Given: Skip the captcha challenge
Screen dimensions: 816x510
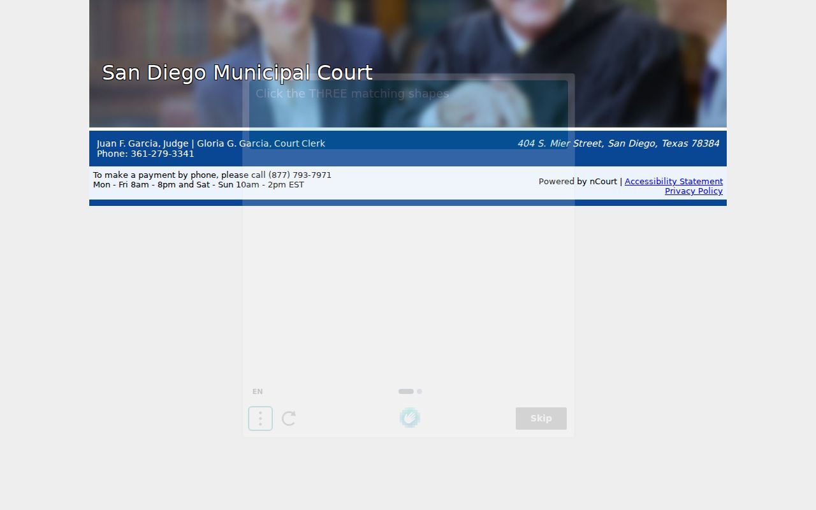Looking at the screenshot, I should pos(541,418).
